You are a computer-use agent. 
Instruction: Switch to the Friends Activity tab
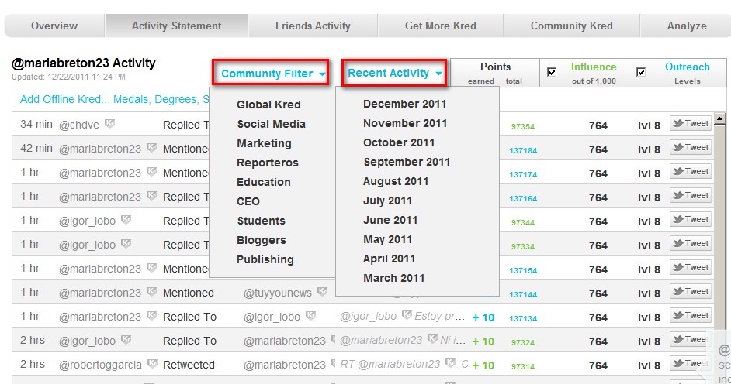click(313, 26)
